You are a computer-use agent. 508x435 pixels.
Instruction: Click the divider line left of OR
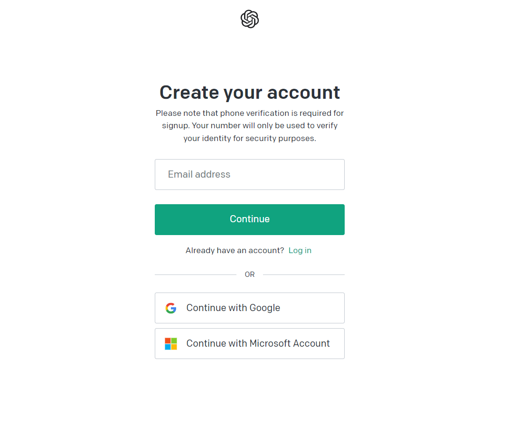195,274
